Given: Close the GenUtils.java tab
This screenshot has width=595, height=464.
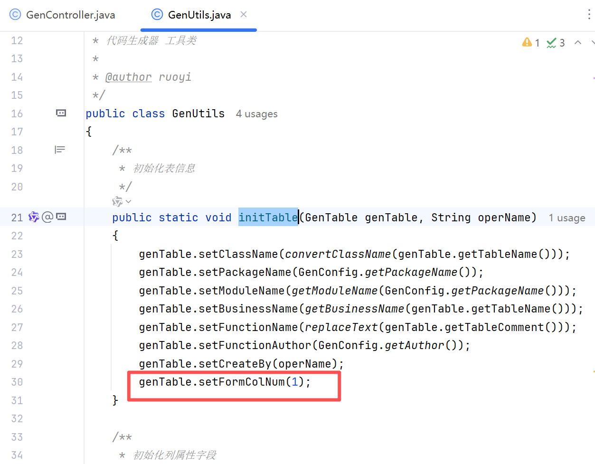Looking at the screenshot, I should (244, 14).
